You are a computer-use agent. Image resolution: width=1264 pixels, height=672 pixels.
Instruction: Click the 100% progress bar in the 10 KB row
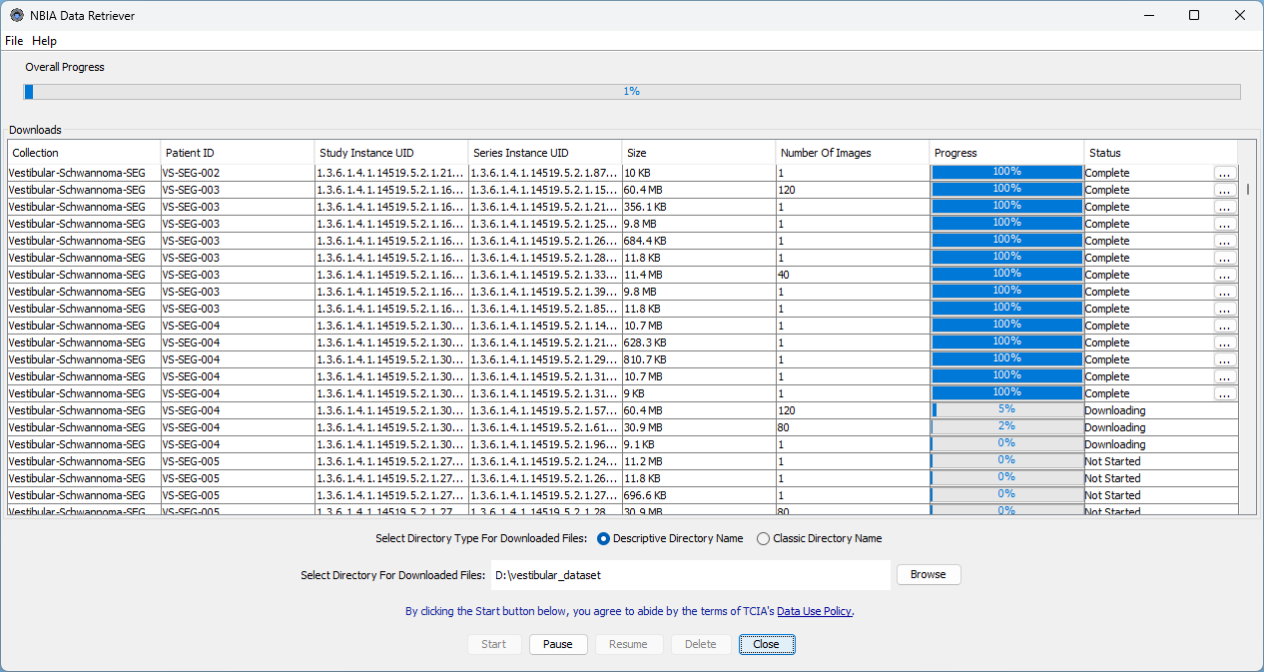[x=1006, y=173]
